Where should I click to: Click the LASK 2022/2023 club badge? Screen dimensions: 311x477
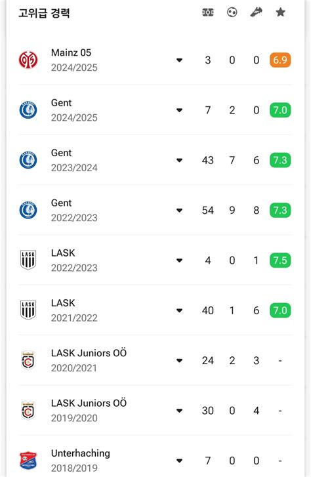click(x=28, y=260)
